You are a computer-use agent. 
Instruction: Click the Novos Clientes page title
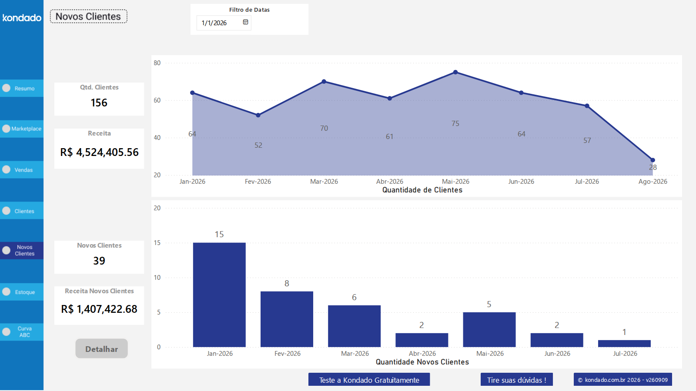pos(88,17)
